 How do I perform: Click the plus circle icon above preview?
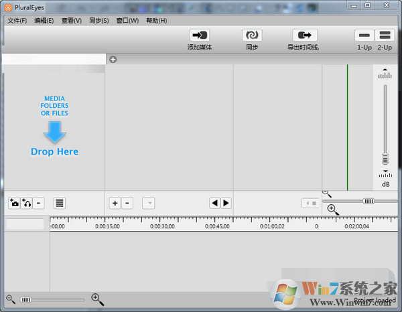[113, 60]
